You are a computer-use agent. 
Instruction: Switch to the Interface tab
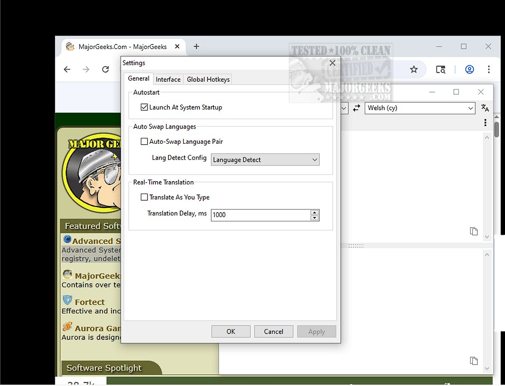[168, 79]
